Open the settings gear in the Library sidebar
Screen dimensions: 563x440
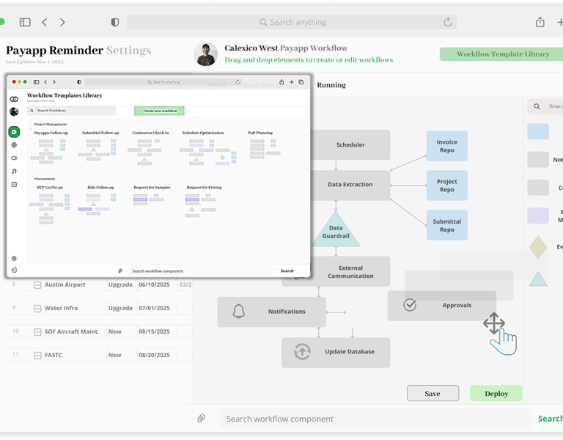(14, 259)
